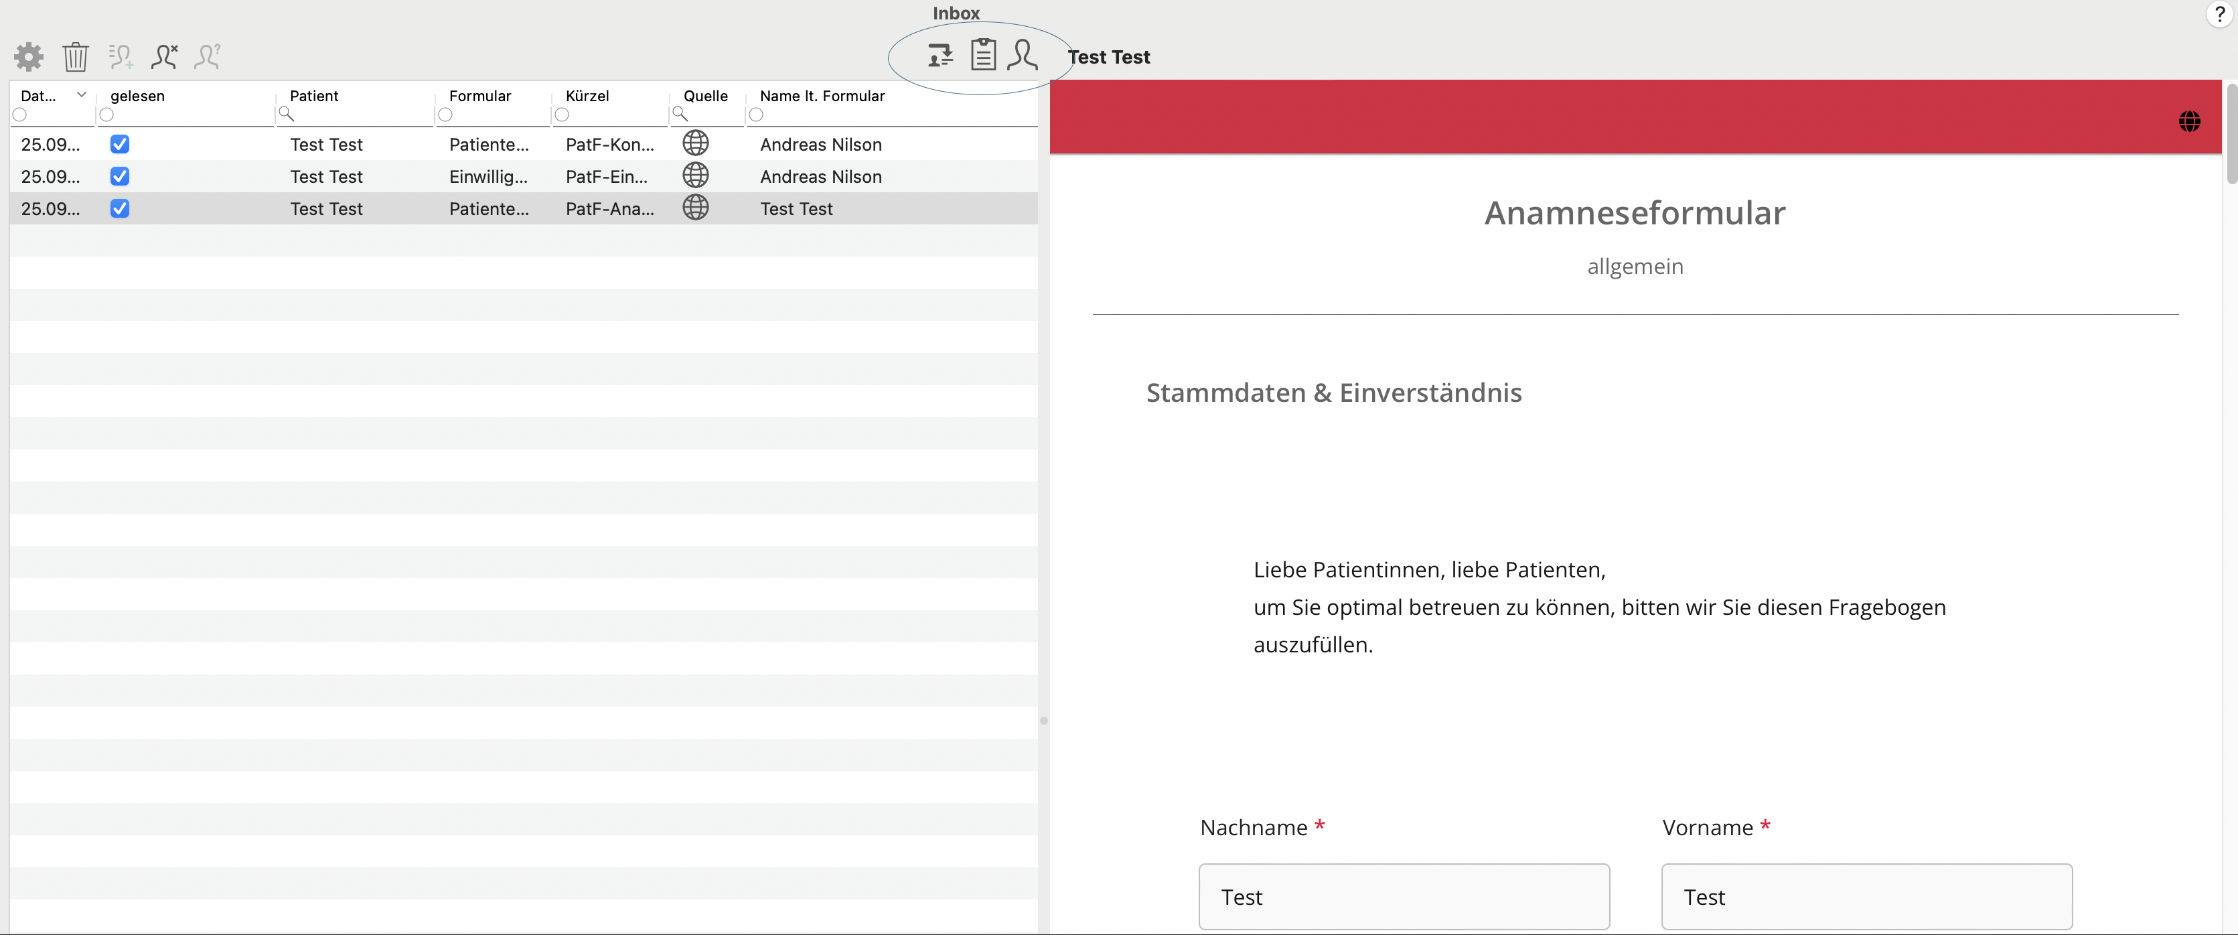Click the Patient column search magnifier

pos(286,115)
